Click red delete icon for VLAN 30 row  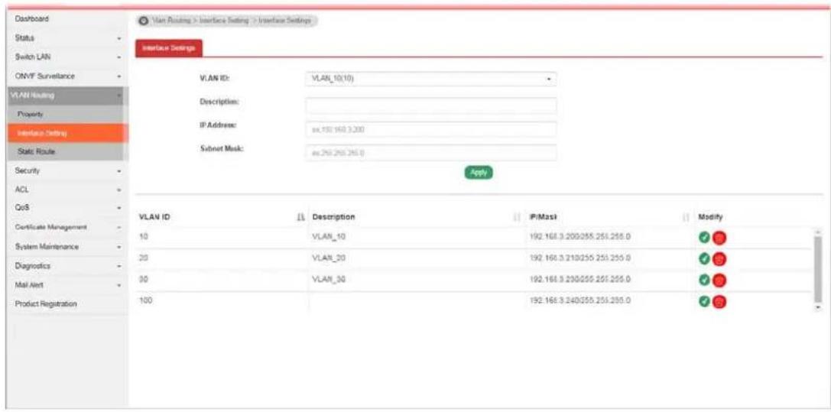click(x=719, y=280)
